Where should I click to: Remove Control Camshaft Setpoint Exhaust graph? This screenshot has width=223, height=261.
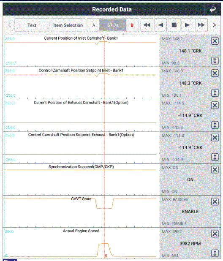(215, 138)
